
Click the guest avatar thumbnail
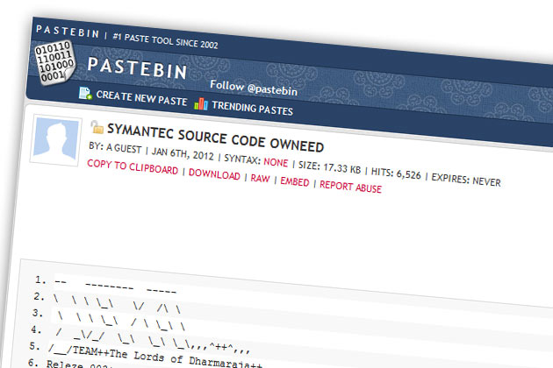coord(56,140)
